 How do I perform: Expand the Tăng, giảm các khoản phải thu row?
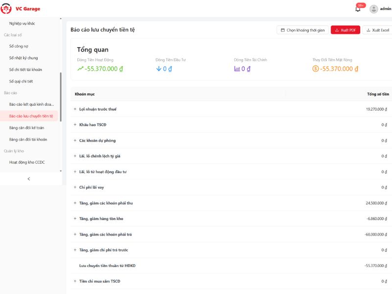(x=75, y=203)
